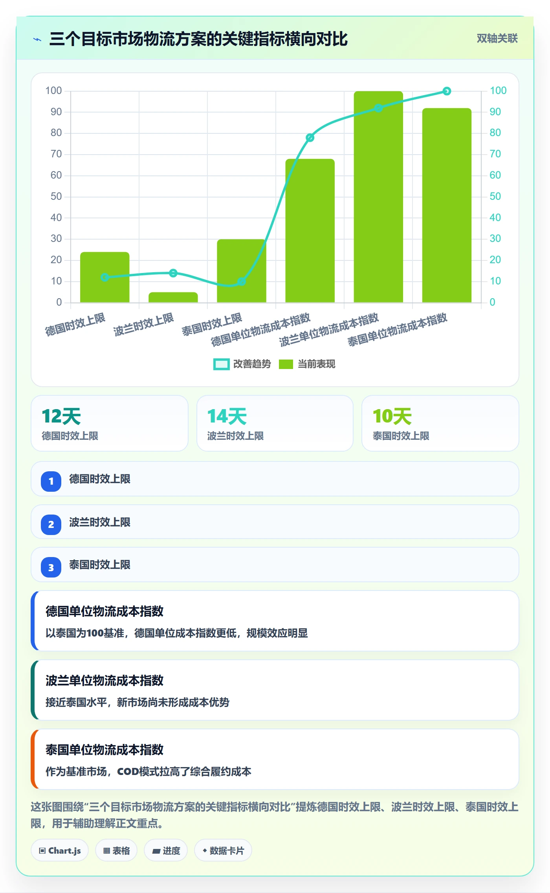Click the green bar for 德国时效上限

(x=105, y=277)
